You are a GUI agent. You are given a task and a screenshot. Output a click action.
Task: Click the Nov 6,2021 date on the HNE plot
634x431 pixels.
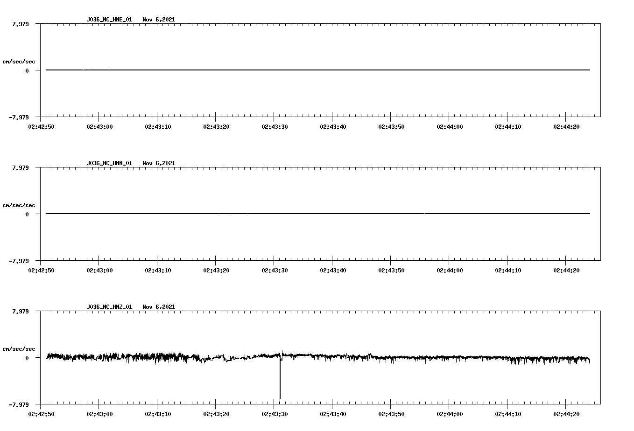[159, 20]
